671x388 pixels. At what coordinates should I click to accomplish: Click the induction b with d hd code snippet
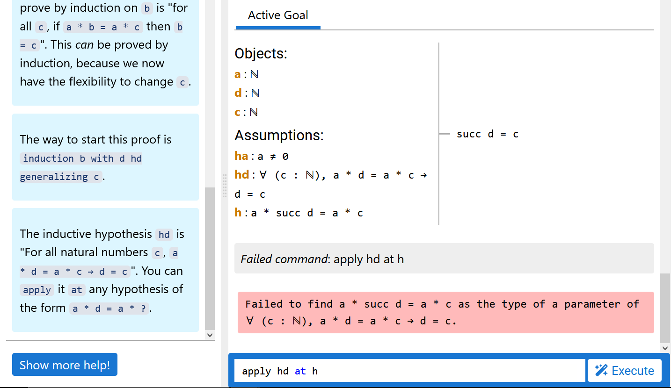tap(82, 158)
